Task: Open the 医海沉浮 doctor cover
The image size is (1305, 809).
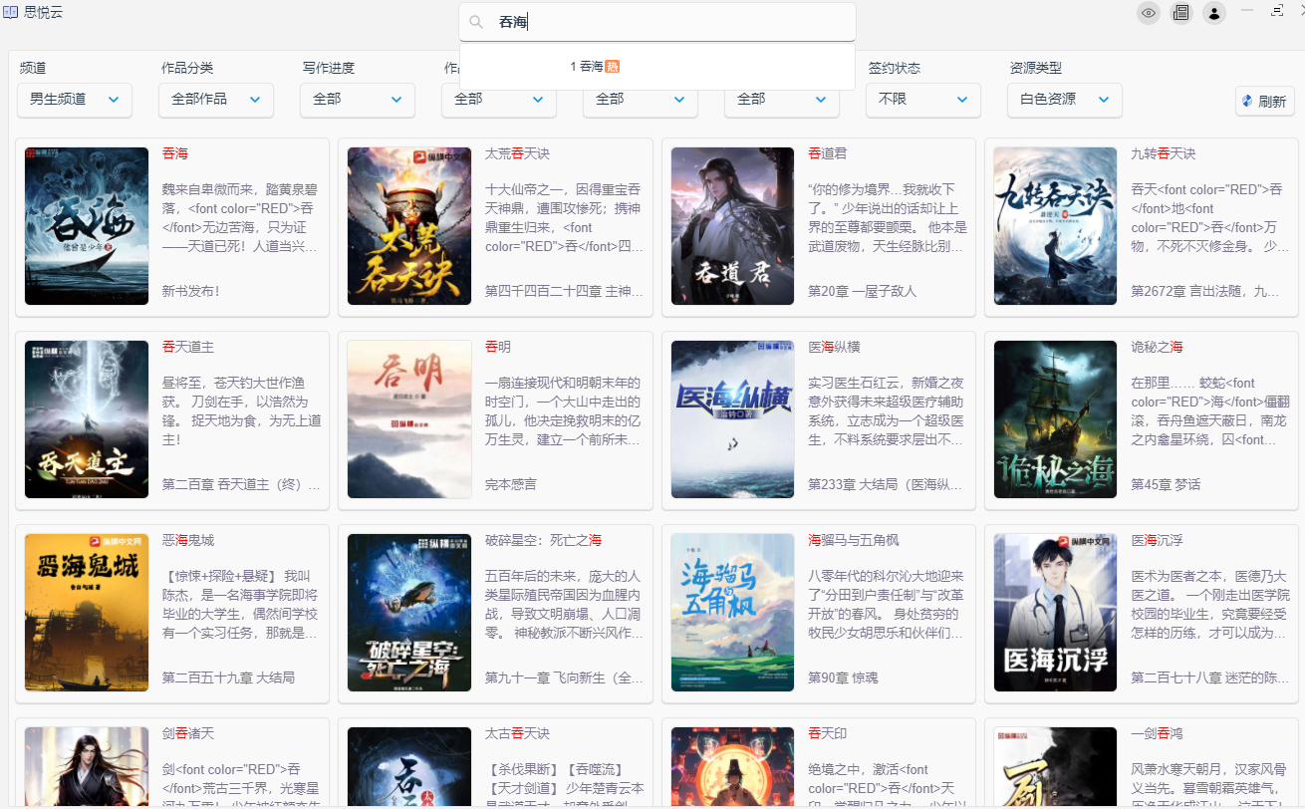Action: (1055, 613)
